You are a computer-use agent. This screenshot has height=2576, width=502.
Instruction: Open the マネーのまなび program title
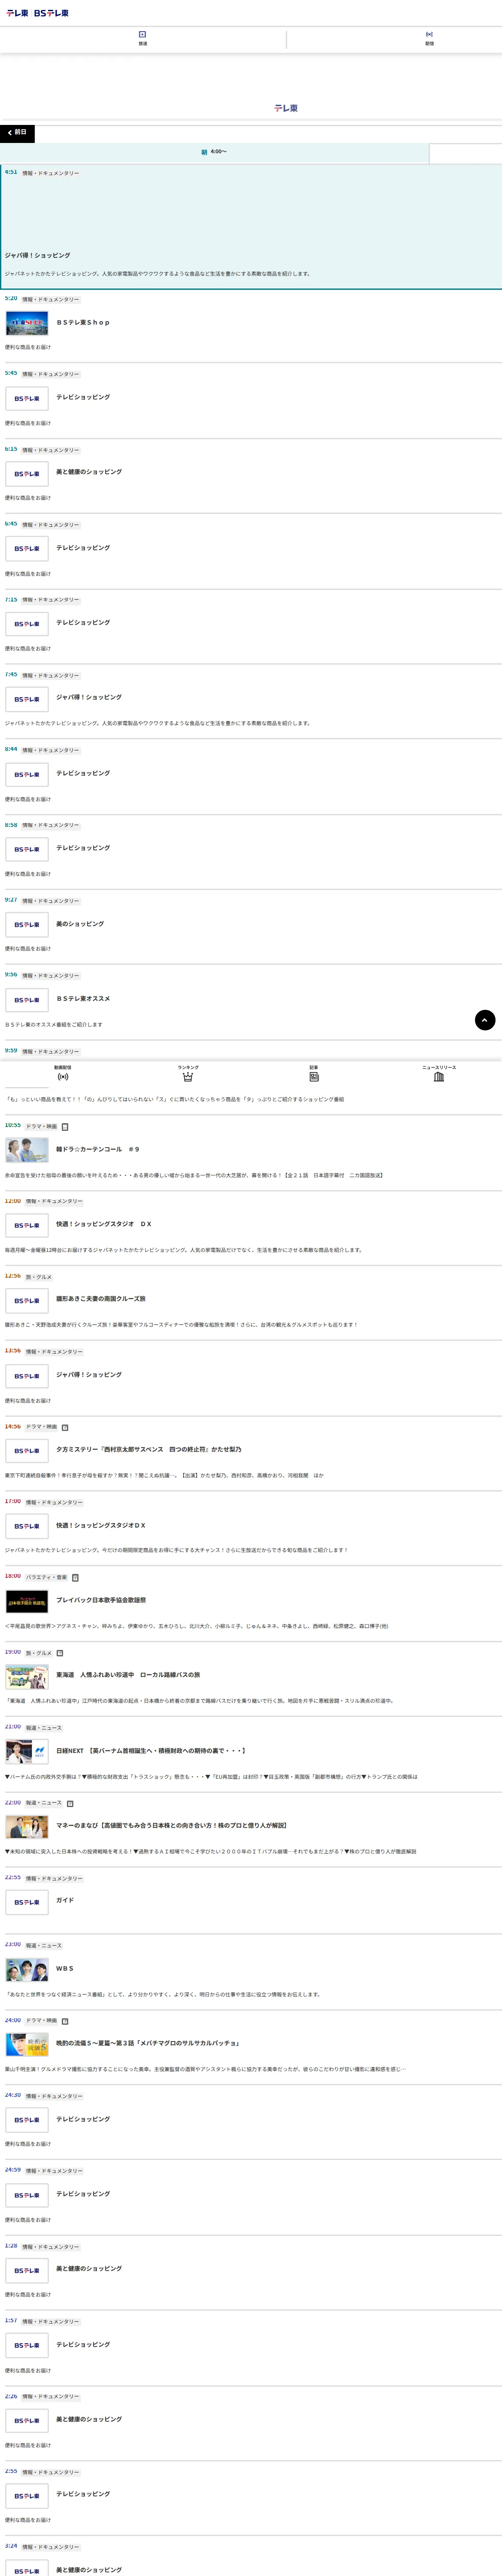click(x=171, y=1825)
